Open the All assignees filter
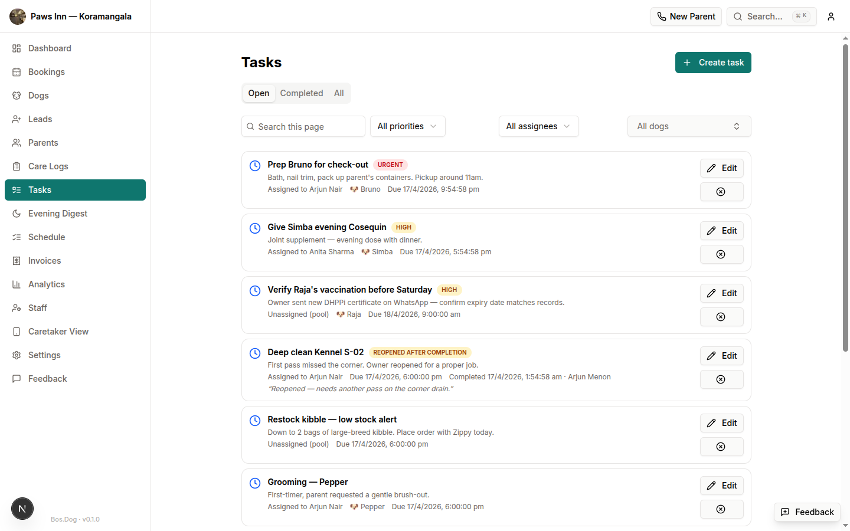Screen dimensions: 850x531 [538, 126]
